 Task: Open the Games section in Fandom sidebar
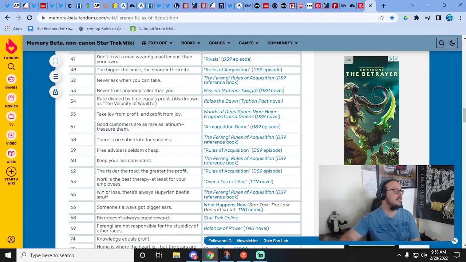11,82
